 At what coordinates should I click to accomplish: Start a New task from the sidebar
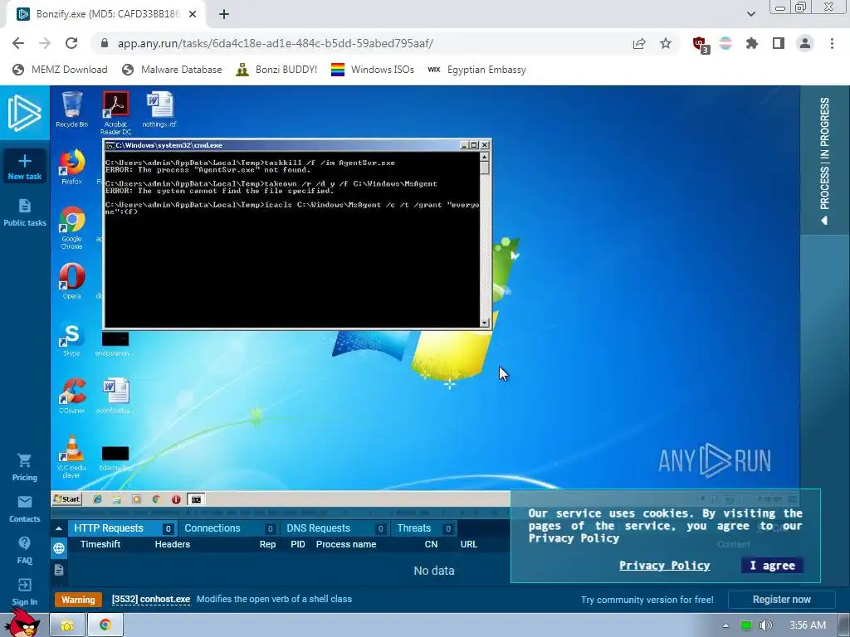(24, 166)
